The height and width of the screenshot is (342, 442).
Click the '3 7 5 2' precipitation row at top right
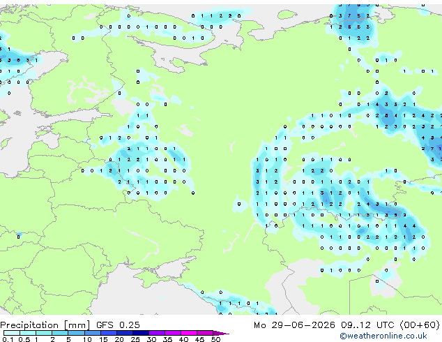[354, 16]
